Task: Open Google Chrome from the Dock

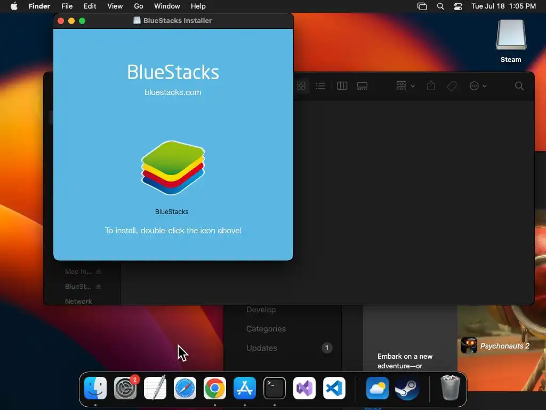Action: pos(215,388)
